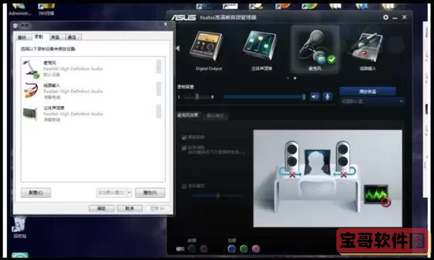
Task: Click the blue rear-panel audio jack
Action: (x=231, y=248)
